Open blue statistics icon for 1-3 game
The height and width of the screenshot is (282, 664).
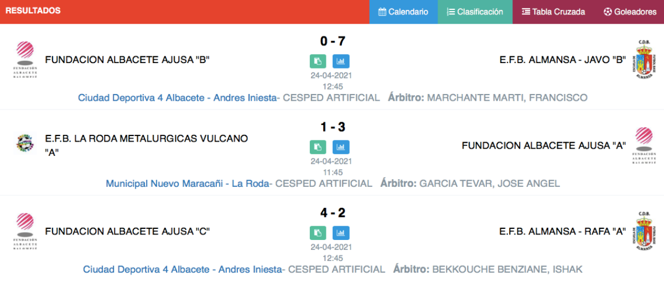tap(341, 147)
